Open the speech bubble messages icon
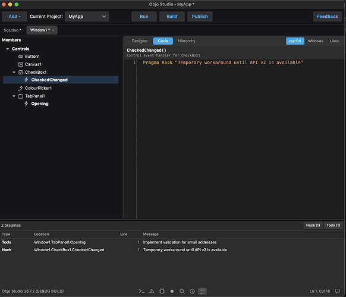 point(337,291)
